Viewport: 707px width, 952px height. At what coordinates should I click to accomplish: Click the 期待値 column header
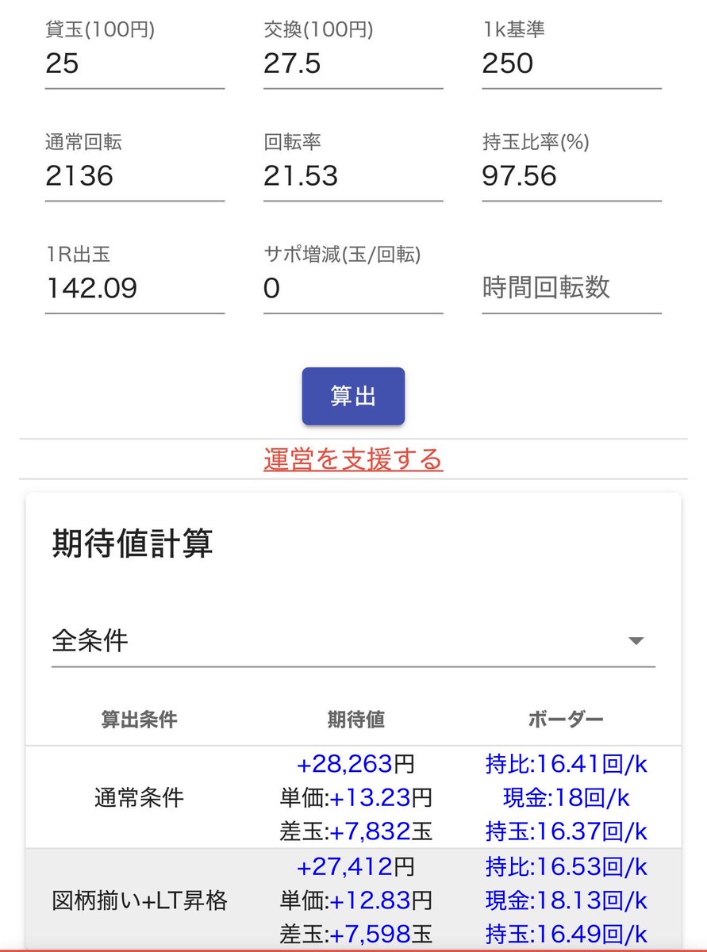(x=355, y=720)
